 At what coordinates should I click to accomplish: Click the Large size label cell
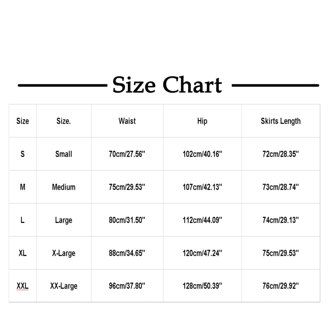click(x=64, y=220)
